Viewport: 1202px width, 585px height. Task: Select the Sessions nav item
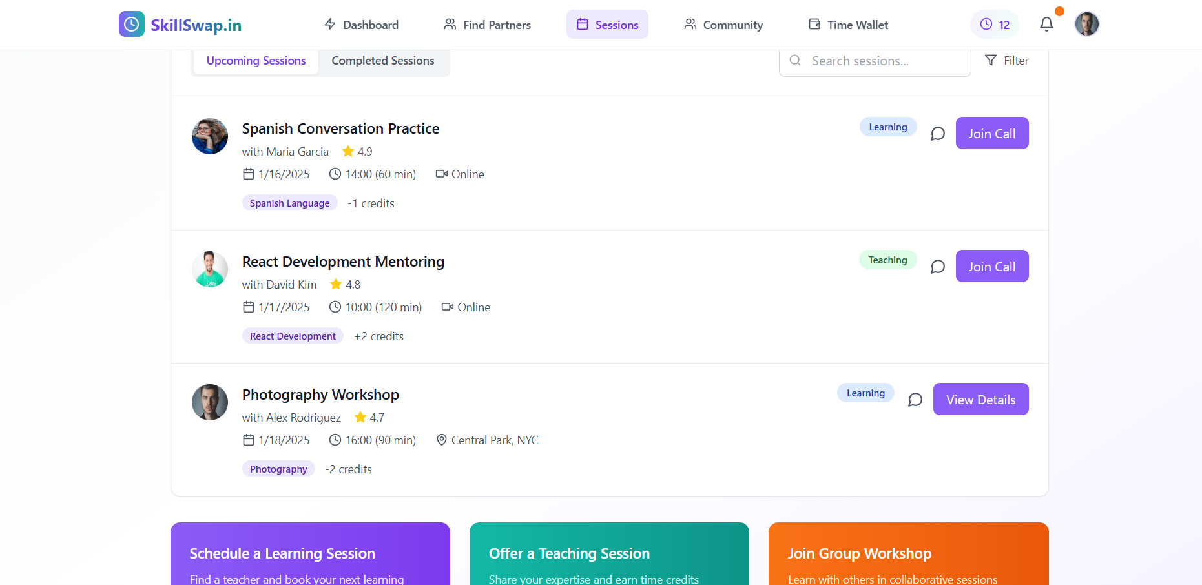pyautogui.click(x=607, y=25)
